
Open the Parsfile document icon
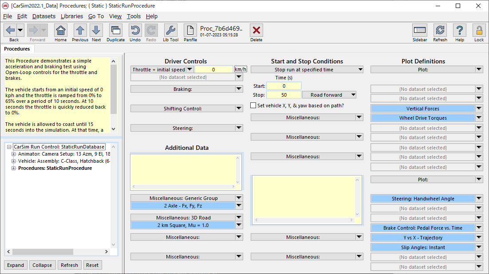(x=190, y=31)
